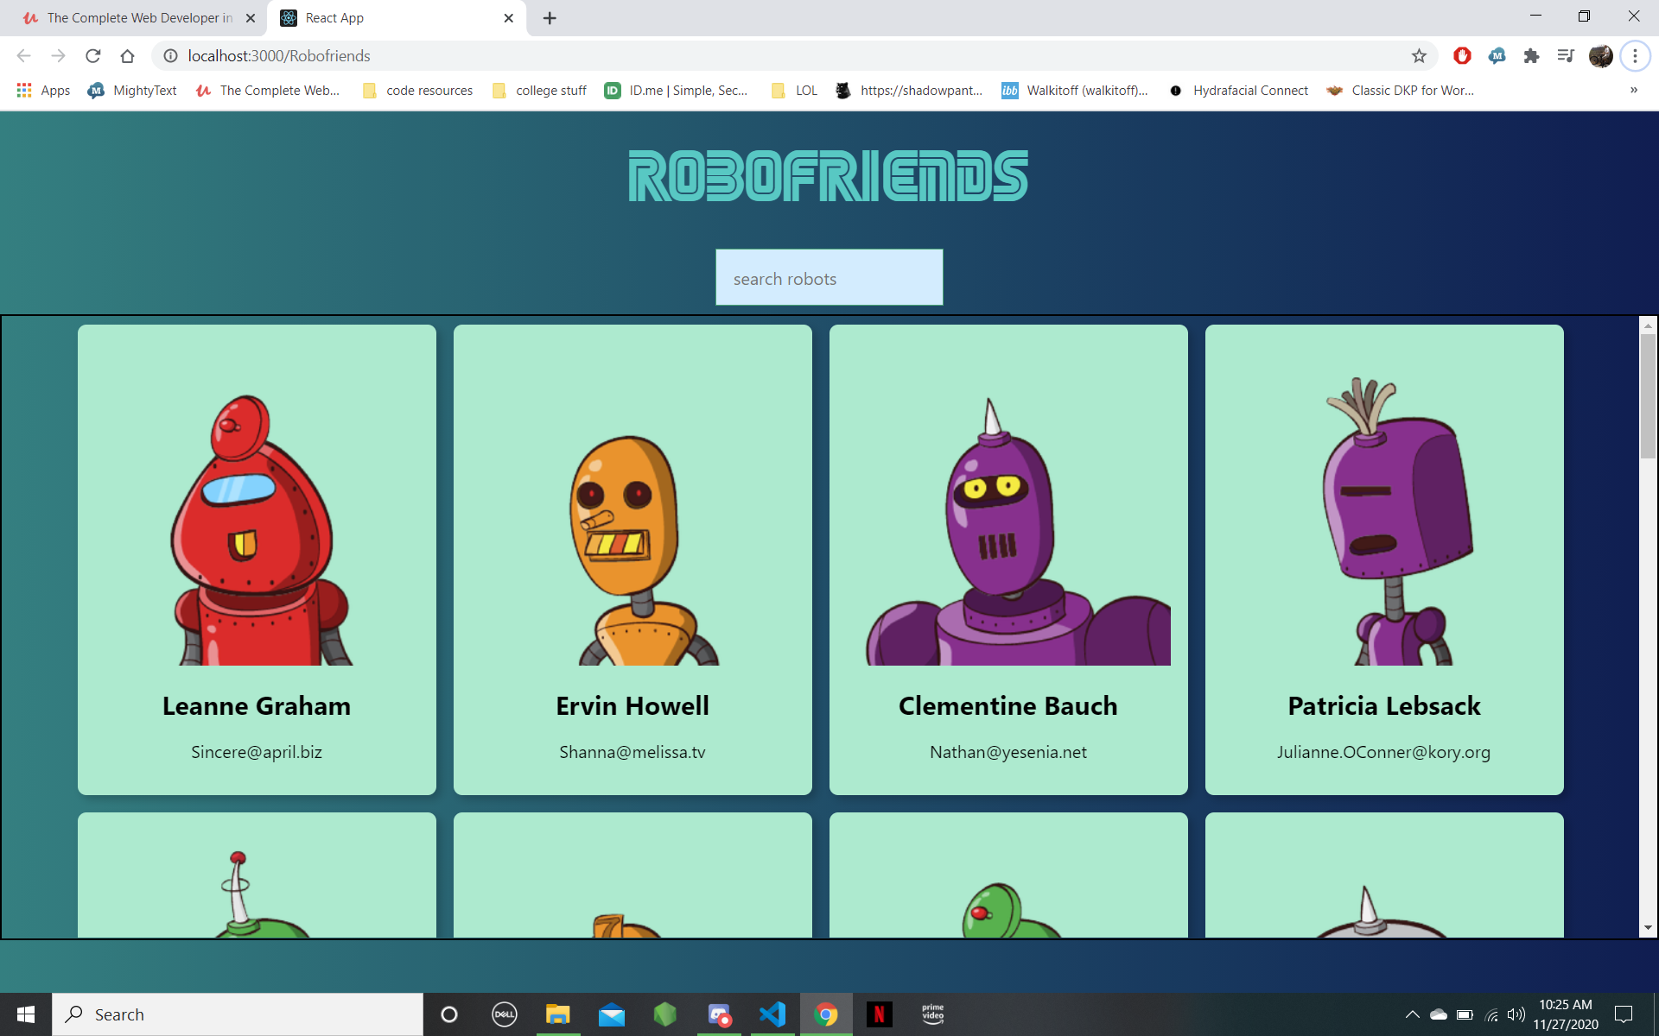
Task: Reload the page with refresh icon
Action: 93,56
